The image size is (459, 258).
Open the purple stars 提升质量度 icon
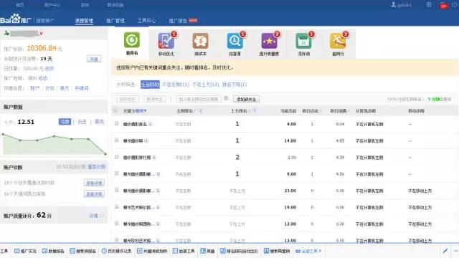(269, 41)
